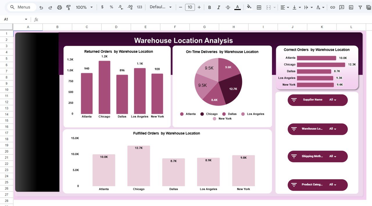Increase decimal places
This screenshot has height=206, width=372.
click(x=130, y=7)
